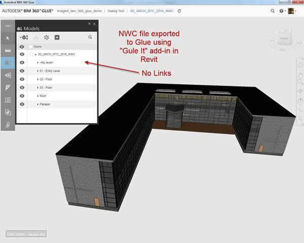Image resolution: width=304 pixels, height=243 pixels.
Task: Open the attachments paperclip tool
Action: 8,125
